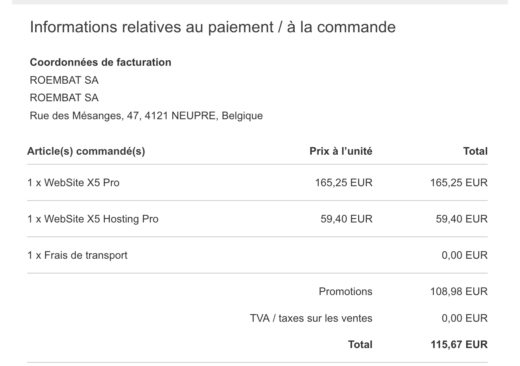Click the Total column header
This screenshot has width=520, height=366.
coord(475,151)
